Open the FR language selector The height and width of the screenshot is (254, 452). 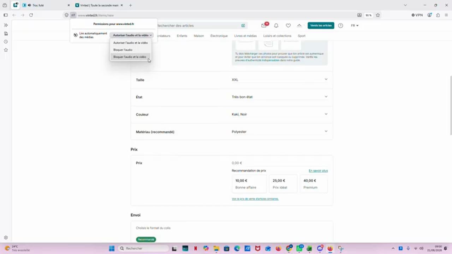(355, 25)
